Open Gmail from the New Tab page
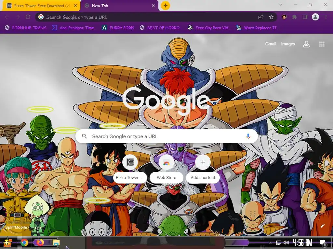 271,44
